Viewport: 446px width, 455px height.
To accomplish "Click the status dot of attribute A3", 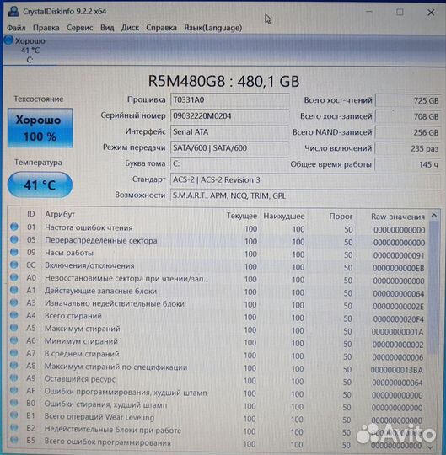I will click(x=14, y=302).
